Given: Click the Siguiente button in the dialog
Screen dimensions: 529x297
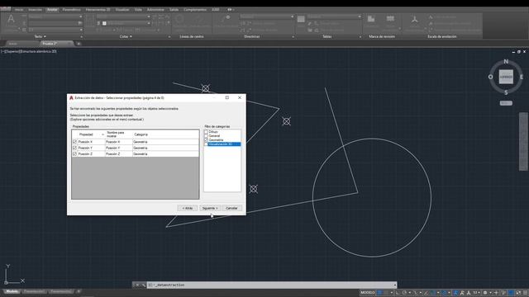Looking at the screenshot, I should 209,208.
